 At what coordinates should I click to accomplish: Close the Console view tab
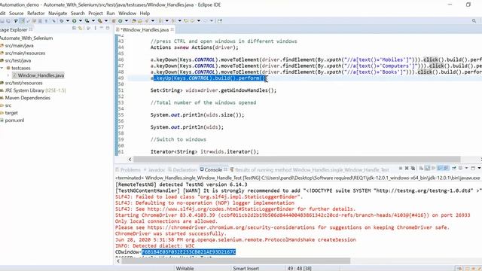[x=225, y=169]
